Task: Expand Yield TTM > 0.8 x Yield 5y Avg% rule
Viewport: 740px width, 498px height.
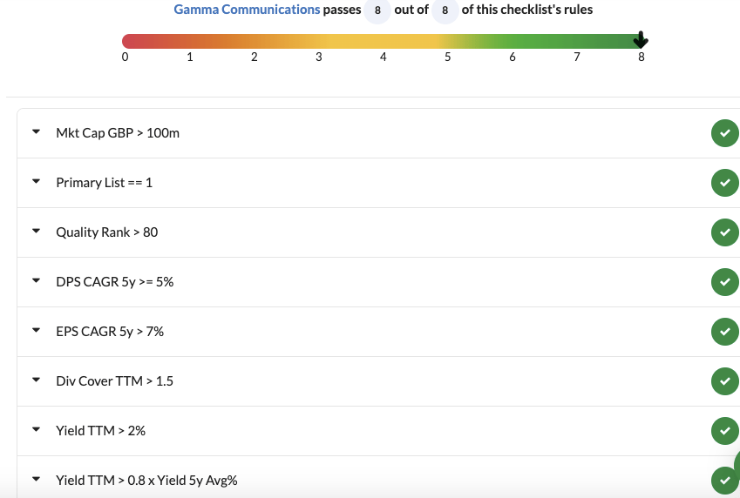Action: 36,479
